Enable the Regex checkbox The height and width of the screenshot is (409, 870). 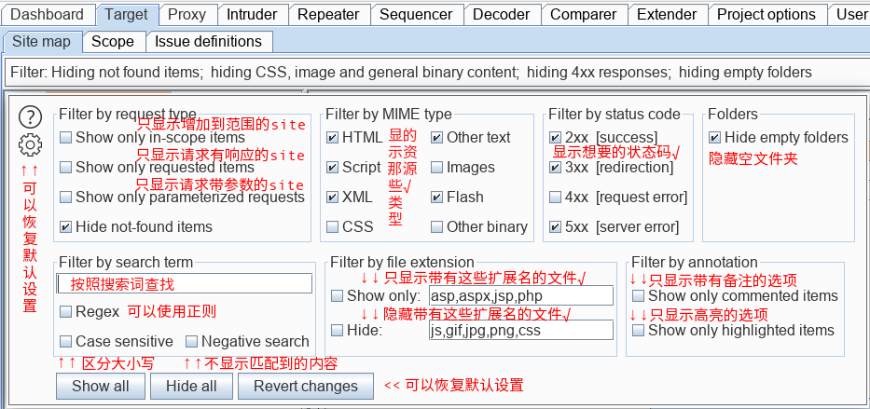tap(66, 312)
